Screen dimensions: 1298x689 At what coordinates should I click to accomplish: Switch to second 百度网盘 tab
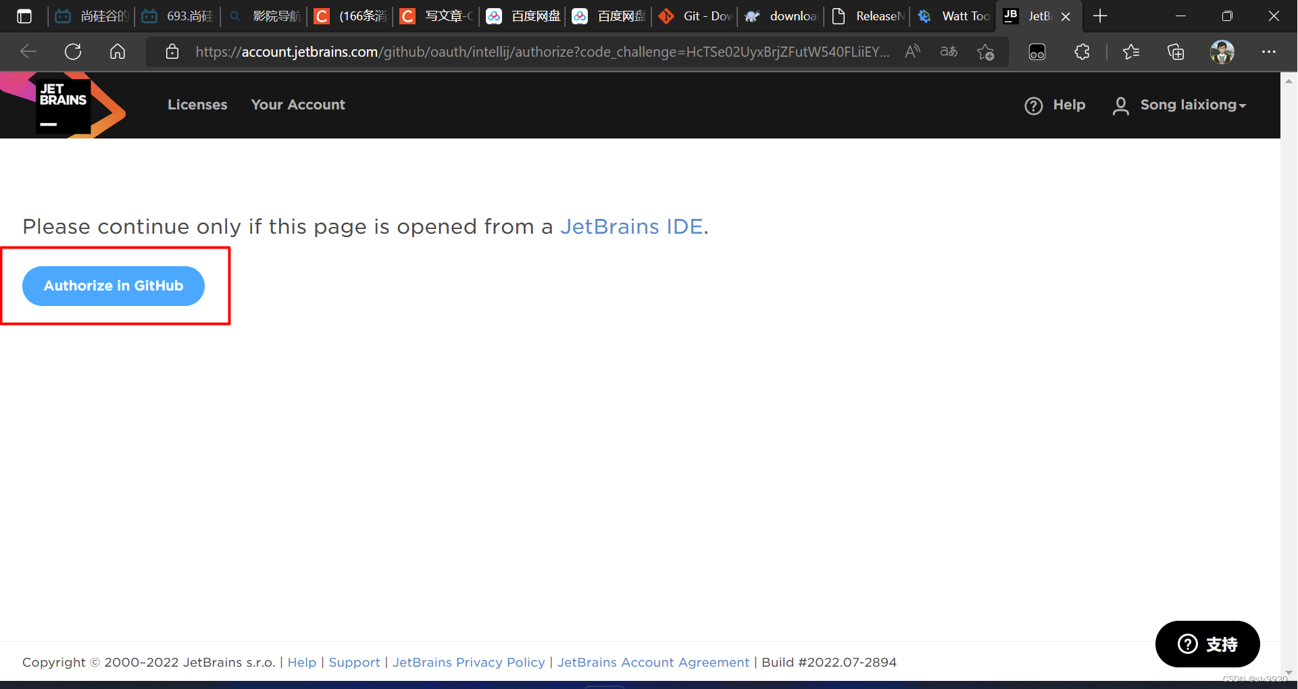click(609, 16)
